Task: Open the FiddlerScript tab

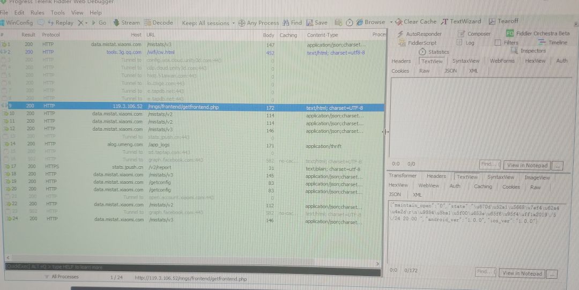Action: click(x=418, y=43)
